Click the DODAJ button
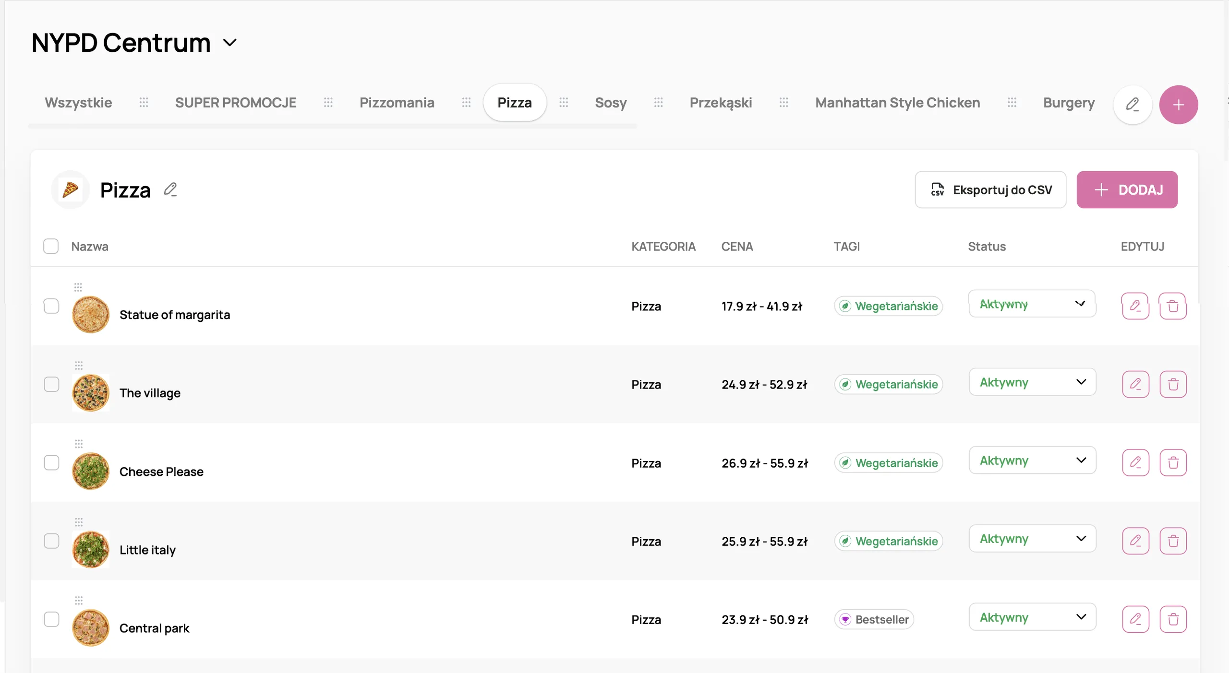Screen dimensions: 1229x673 click(1127, 190)
